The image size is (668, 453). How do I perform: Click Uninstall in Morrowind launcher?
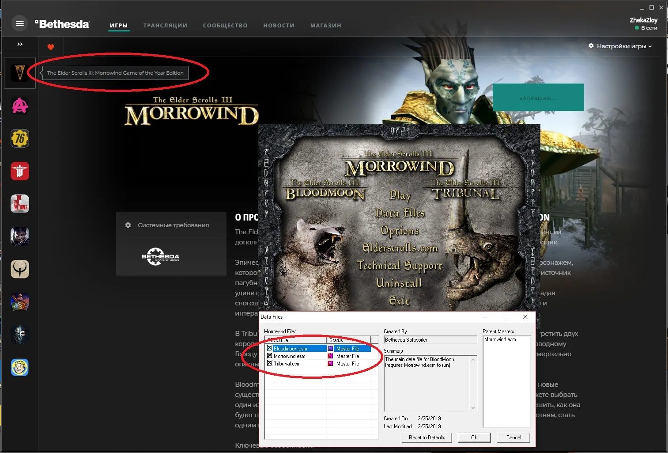pos(399,283)
